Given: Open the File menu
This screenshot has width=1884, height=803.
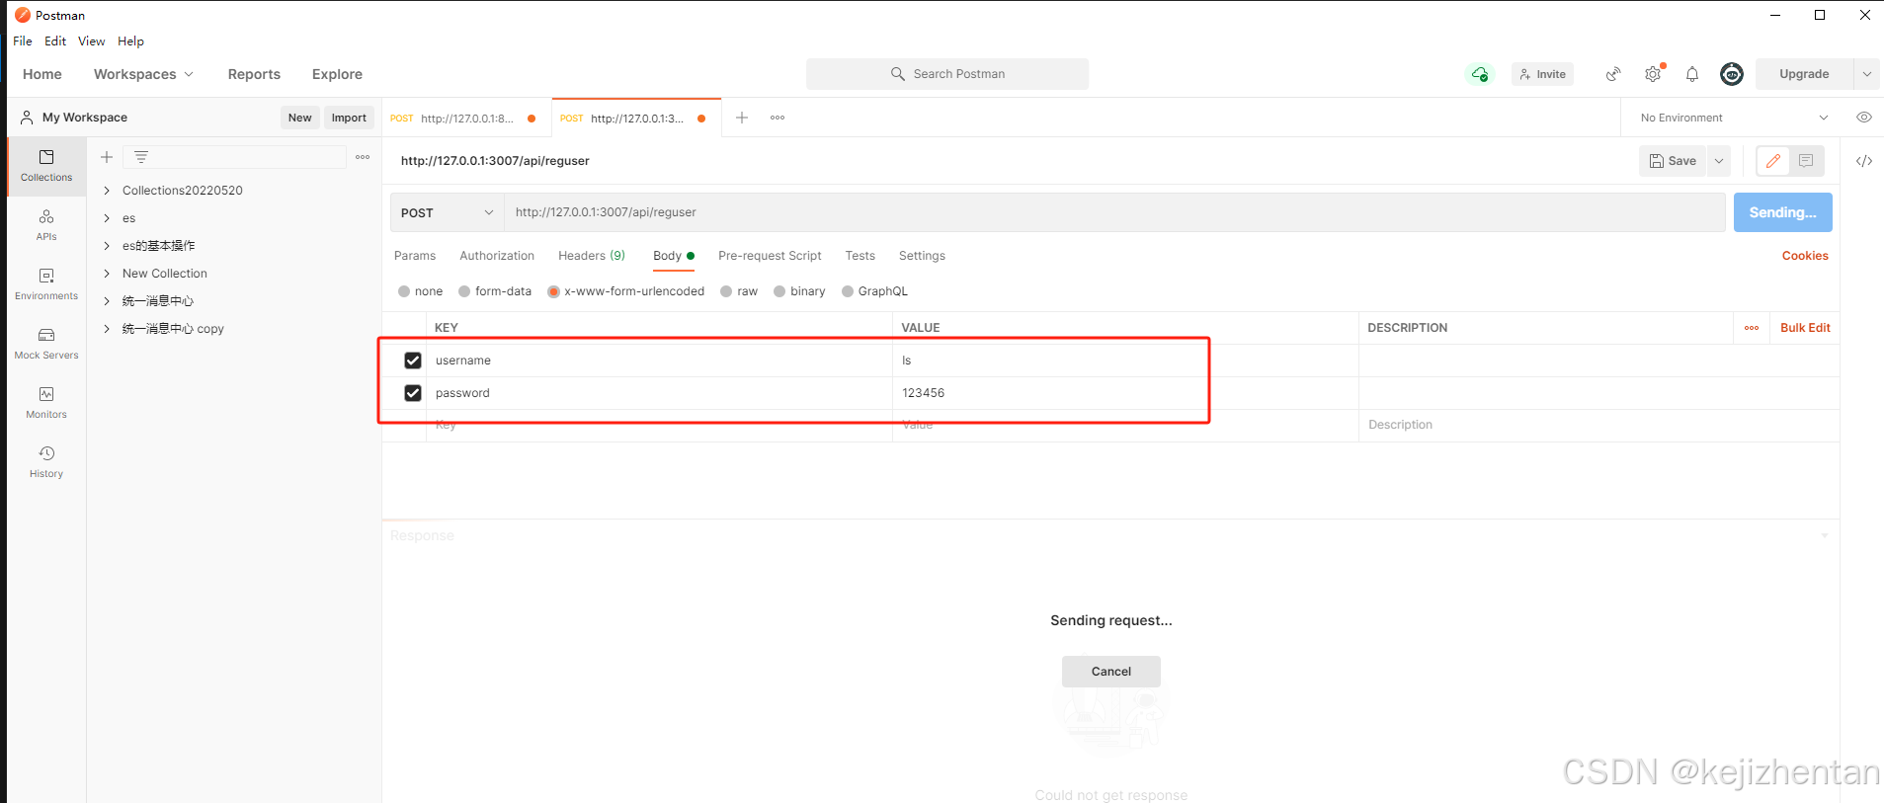Looking at the screenshot, I should [x=23, y=41].
